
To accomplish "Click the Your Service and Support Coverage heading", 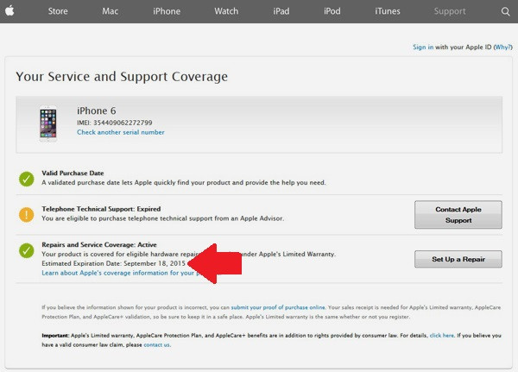I will pos(122,77).
